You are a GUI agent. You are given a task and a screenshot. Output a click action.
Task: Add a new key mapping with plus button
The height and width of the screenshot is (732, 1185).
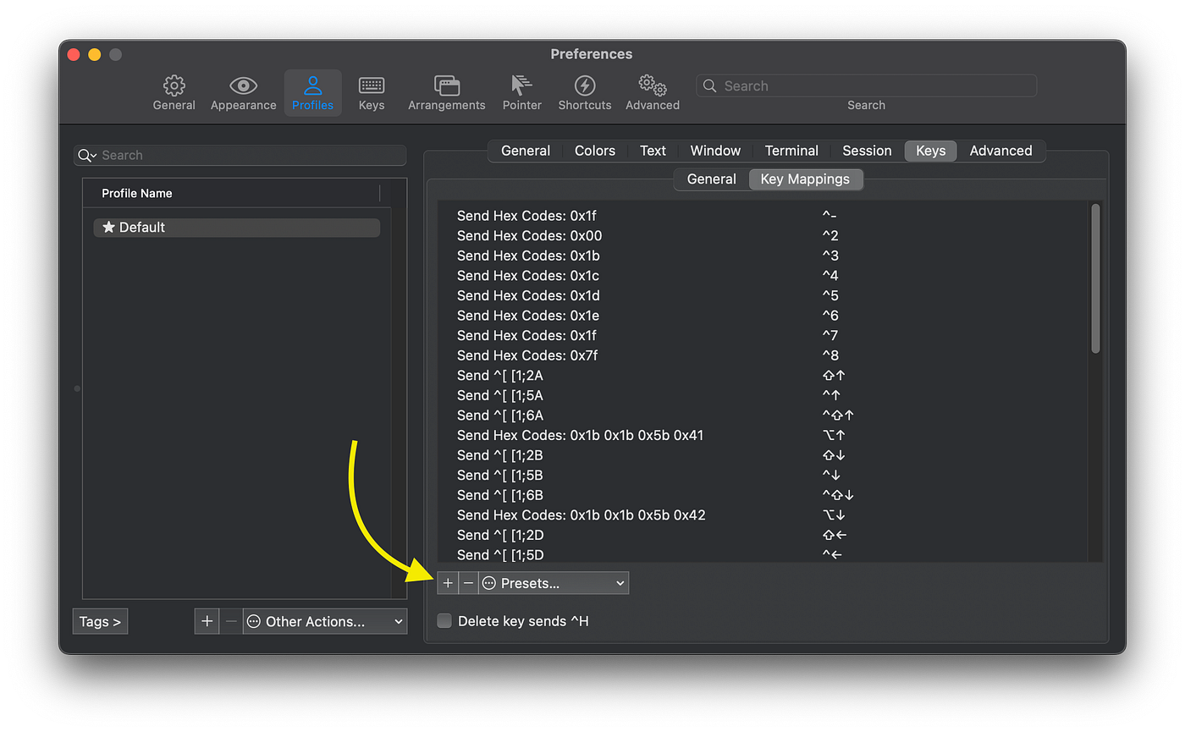(448, 583)
